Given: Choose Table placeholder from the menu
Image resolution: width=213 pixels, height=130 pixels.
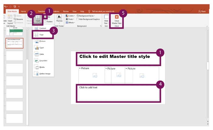Looking at the screenshot, I should 43,54.
